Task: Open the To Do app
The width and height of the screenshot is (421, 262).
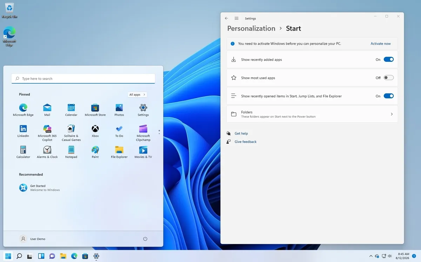Action: (119, 131)
